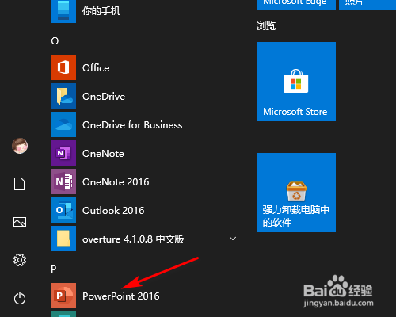This screenshot has height=317, width=396.
Task: Launch PowerPoint via its orange icon
Action: click(x=63, y=296)
